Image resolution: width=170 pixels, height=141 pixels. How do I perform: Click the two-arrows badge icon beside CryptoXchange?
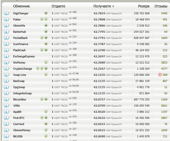click(x=42, y=68)
